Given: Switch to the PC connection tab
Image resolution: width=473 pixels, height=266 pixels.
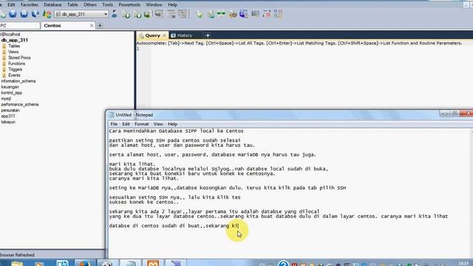Looking at the screenshot, I should (x=20, y=26).
